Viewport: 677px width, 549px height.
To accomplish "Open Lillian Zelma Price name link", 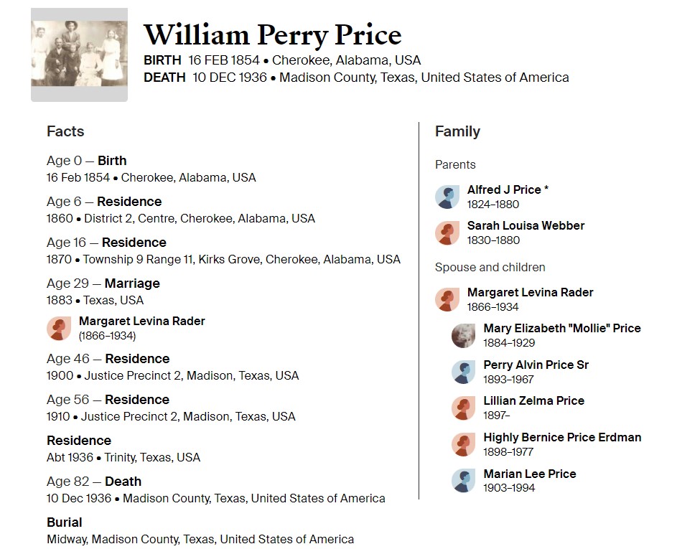I will click(x=533, y=401).
